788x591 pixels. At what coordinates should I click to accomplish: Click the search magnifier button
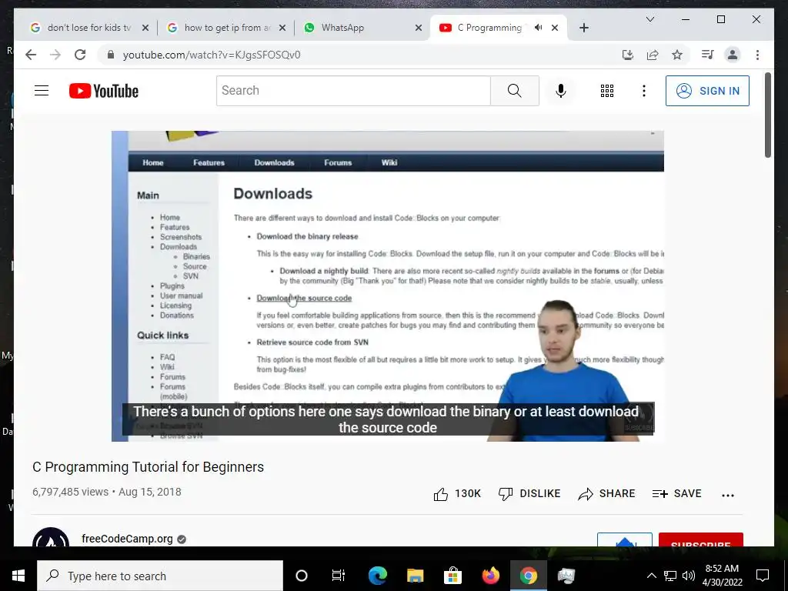point(515,91)
